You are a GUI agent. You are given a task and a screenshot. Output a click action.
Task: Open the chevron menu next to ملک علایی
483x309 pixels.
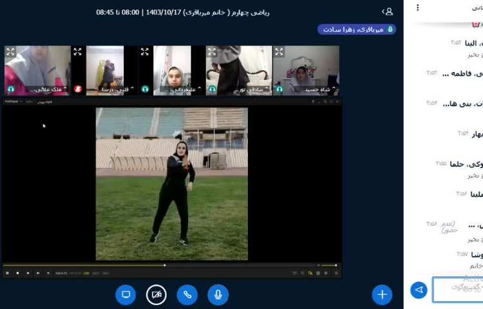tap(65, 88)
